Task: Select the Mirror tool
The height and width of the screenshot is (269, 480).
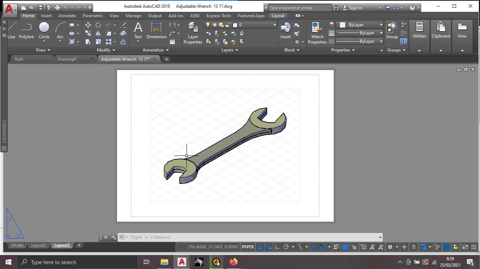Action: tap(98, 33)
